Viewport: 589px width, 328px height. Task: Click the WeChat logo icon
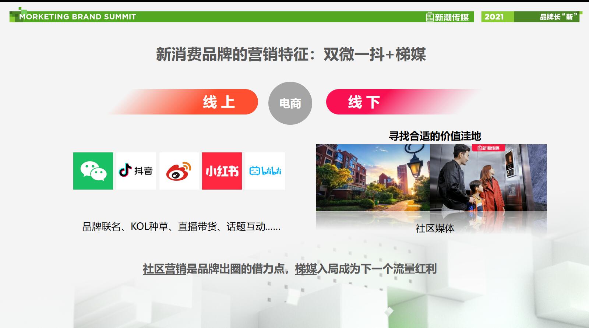click(x=93, y=171)
